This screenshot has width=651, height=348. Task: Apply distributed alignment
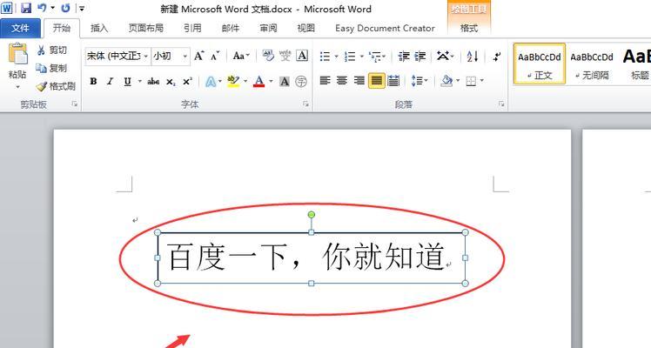(x=393, y=81)
